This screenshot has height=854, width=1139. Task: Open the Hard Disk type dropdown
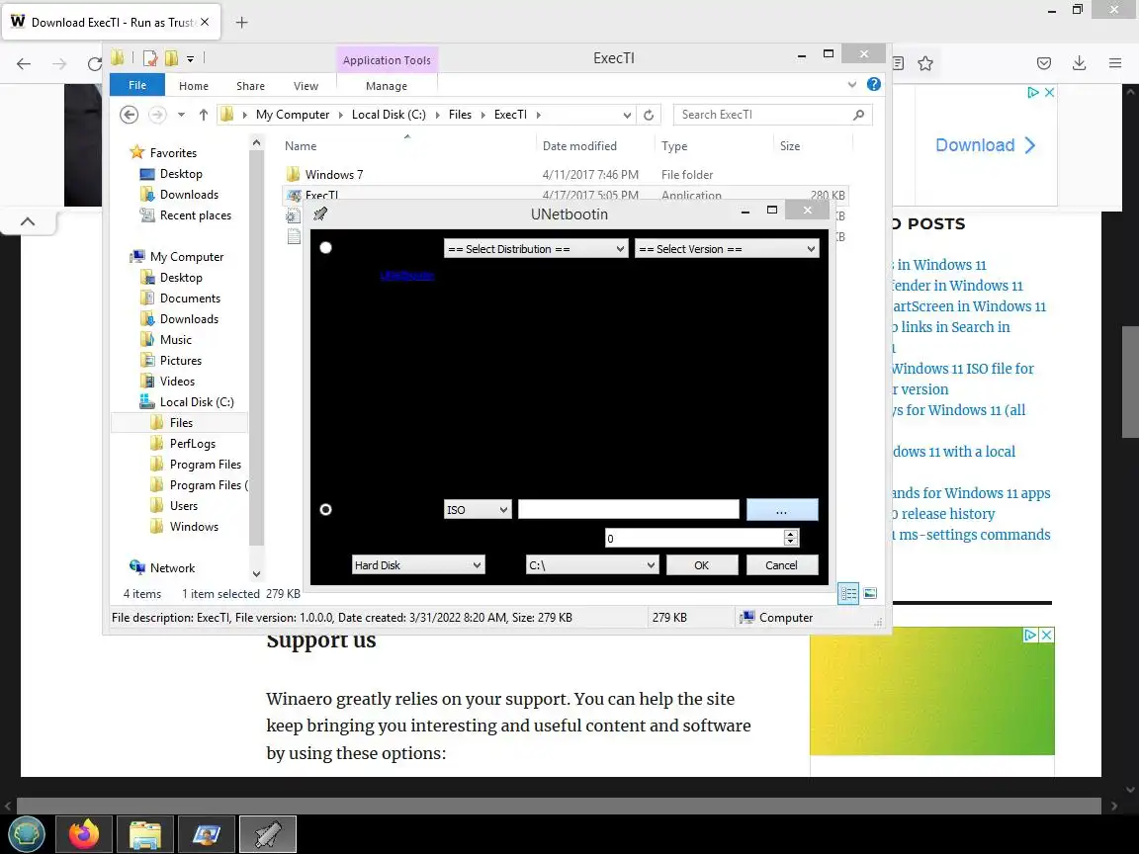417,565
